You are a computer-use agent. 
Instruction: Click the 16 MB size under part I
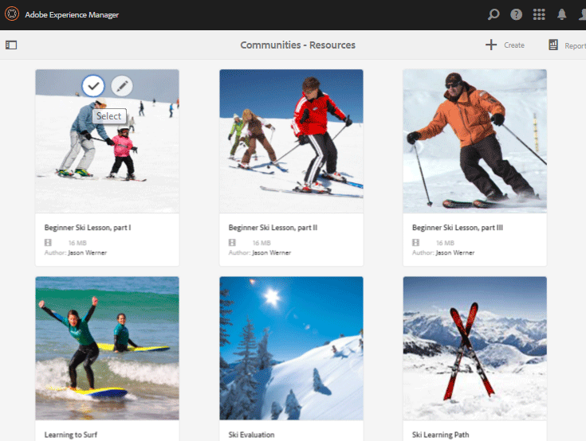click(77, 243)
